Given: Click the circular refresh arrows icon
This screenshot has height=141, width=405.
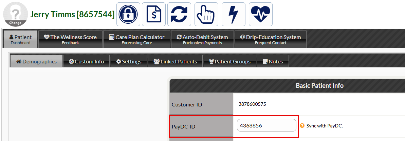Looking at the screenshot, I should 179,14.
